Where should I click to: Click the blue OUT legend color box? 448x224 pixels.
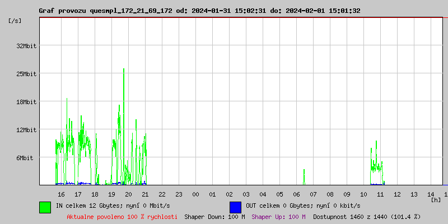235,207
